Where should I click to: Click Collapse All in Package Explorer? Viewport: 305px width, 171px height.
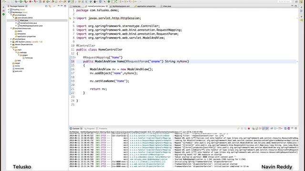coord(46,6)
